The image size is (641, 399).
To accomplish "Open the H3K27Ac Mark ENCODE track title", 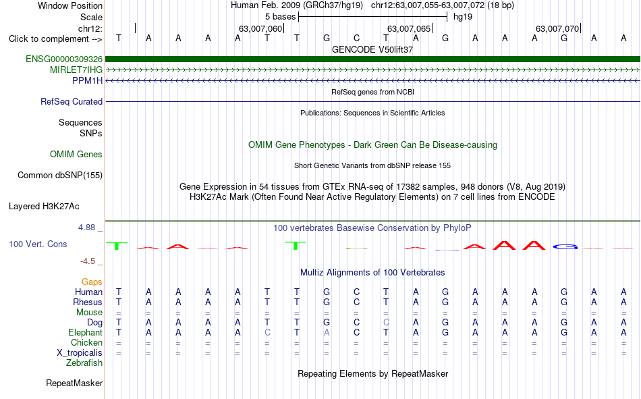I will tap(372, 197).
